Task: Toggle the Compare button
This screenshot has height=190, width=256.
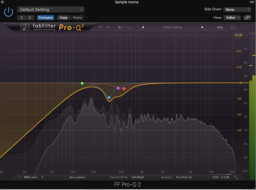Action: [46, 17]
